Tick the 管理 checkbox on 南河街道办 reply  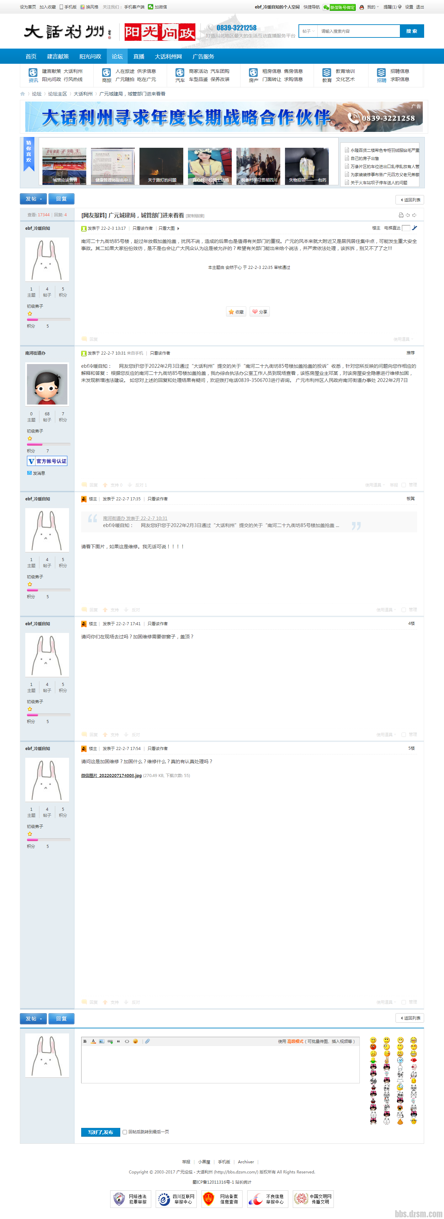404,485
